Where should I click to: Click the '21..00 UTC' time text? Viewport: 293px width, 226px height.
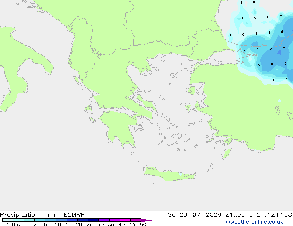pyautogui.click(x=243, y=215)
